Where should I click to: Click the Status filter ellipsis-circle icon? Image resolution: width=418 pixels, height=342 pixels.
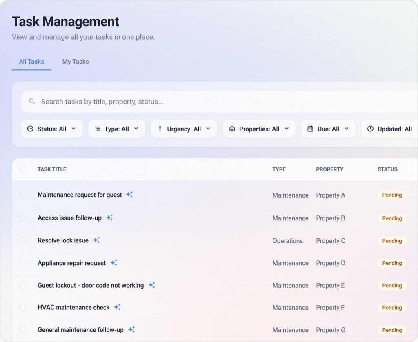point(30,129)
